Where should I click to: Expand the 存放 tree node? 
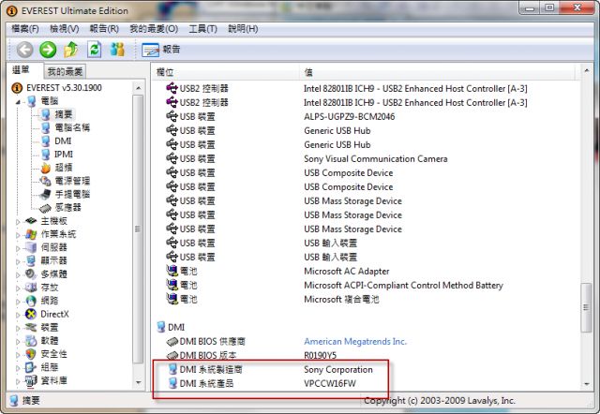tap(18, 288)
